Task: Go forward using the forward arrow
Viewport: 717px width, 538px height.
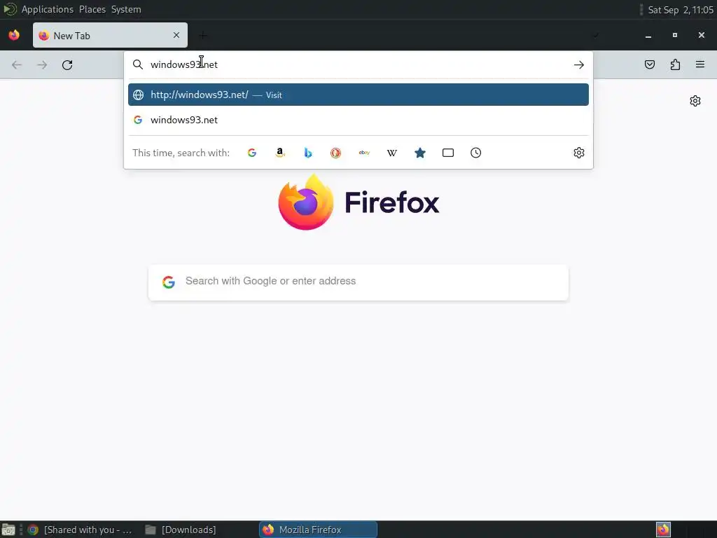Action: (x=42, y=65)
